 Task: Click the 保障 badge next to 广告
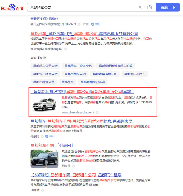pos(96,24)
